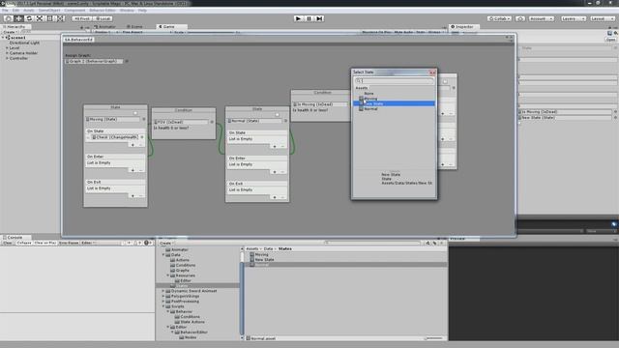Add an item to Normal node's On Enter list
The height and width of the screenshot is (348, 619).
click(x=275, y=172)
